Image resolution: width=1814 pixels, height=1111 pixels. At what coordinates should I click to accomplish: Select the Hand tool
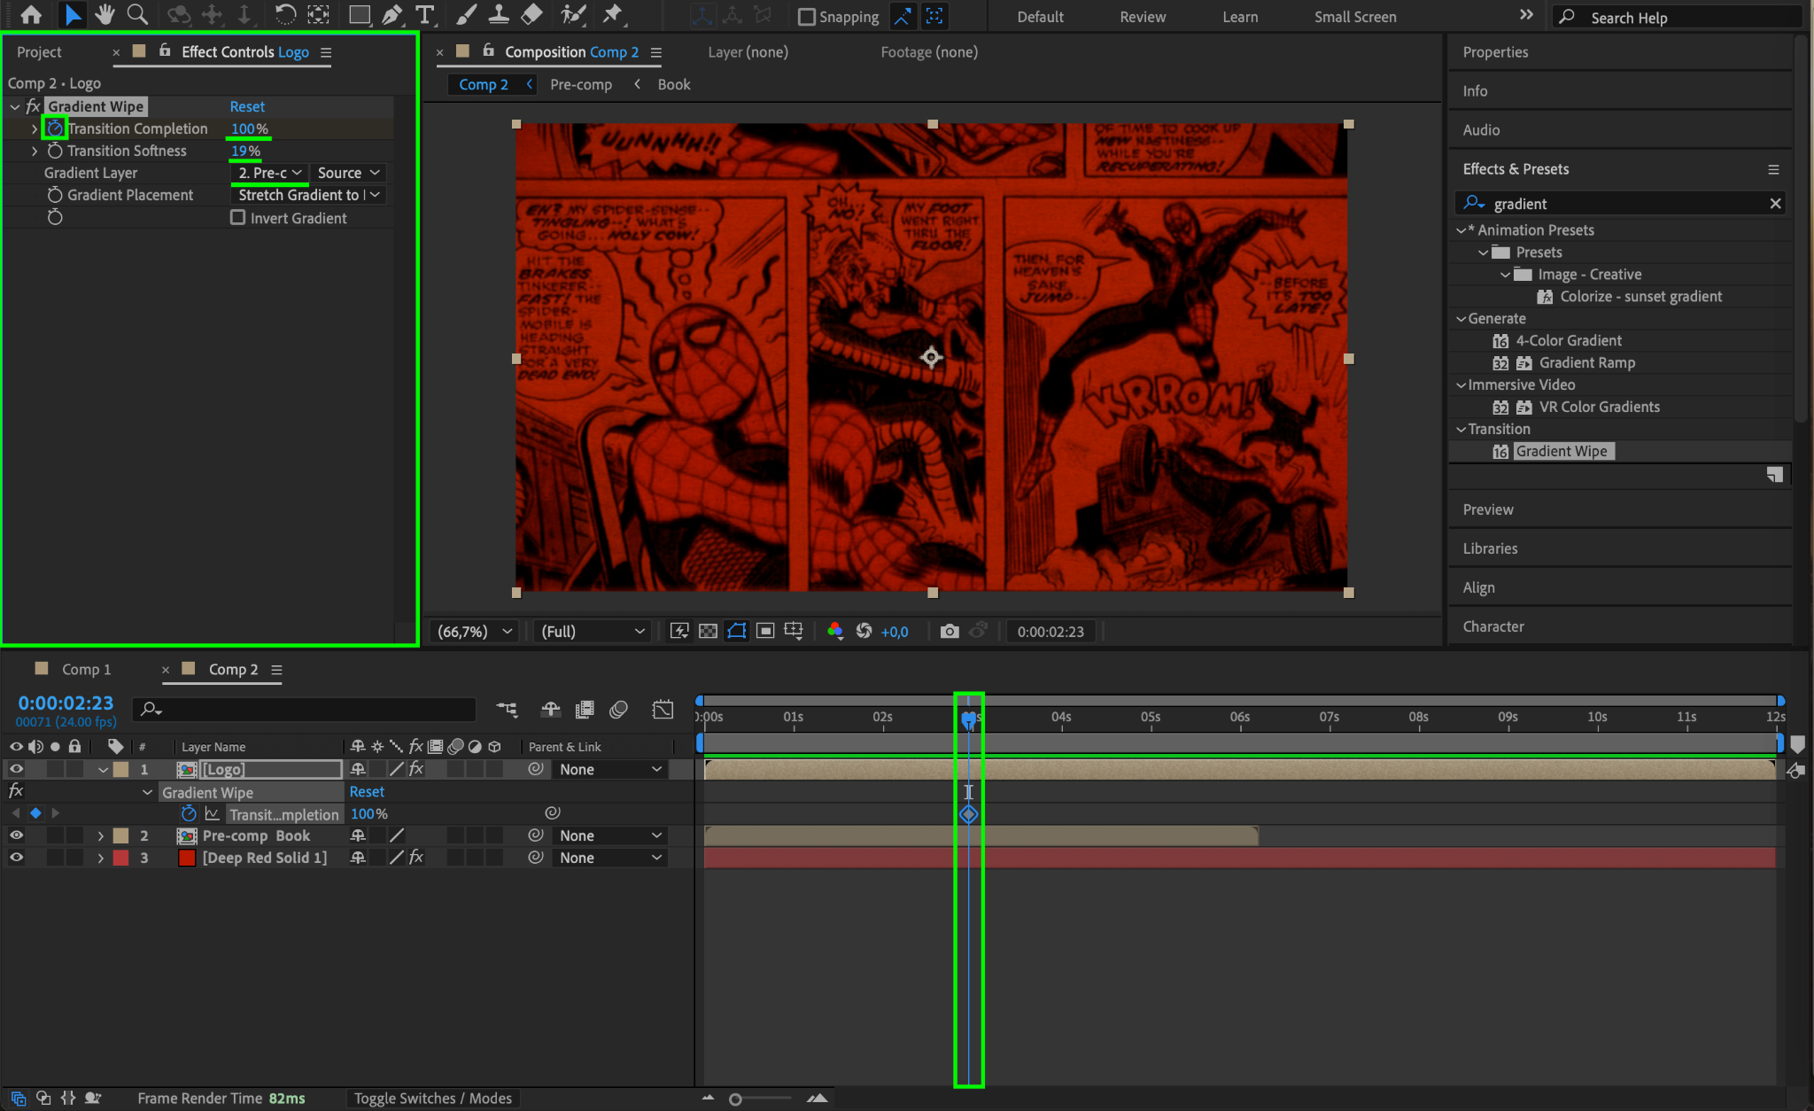point(105,15)
